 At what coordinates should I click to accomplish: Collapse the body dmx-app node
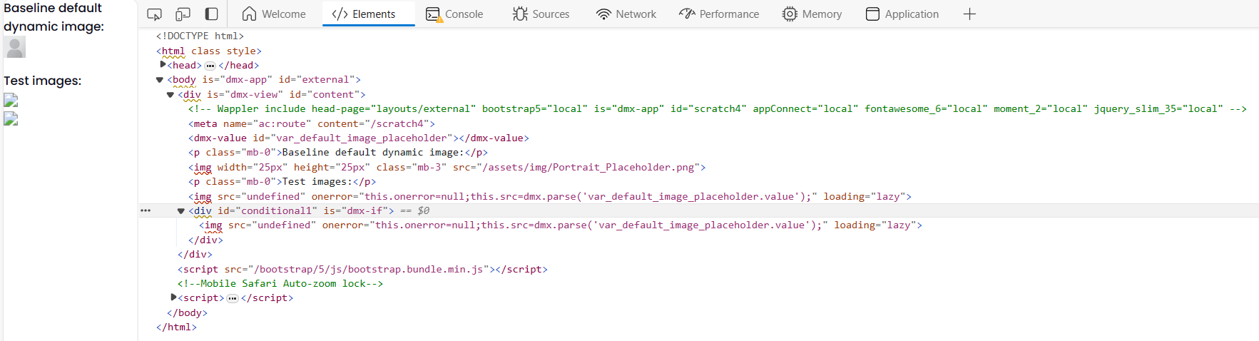160,80
